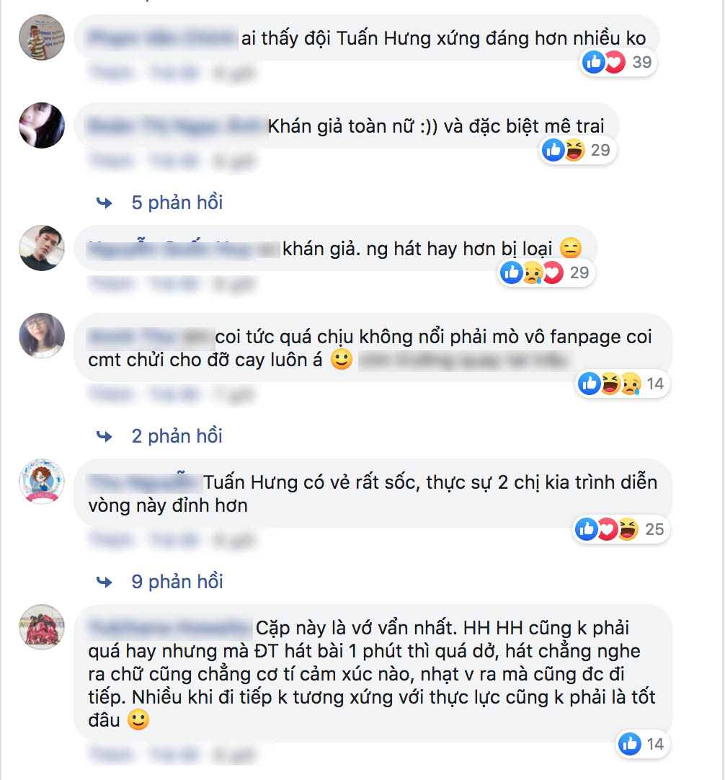Click the laughing reaction on 'coi tức quá' comment

tap(610, 384)
